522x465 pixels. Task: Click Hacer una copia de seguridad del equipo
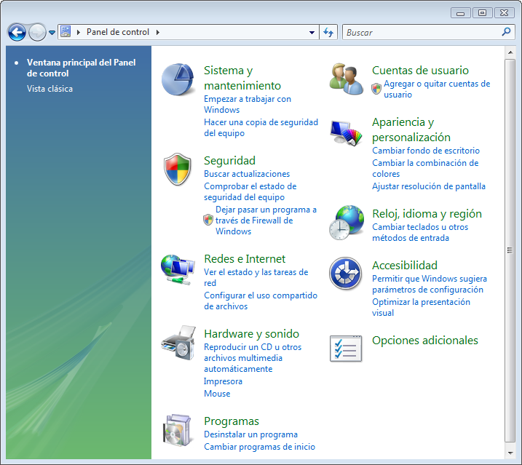[261, 127]
